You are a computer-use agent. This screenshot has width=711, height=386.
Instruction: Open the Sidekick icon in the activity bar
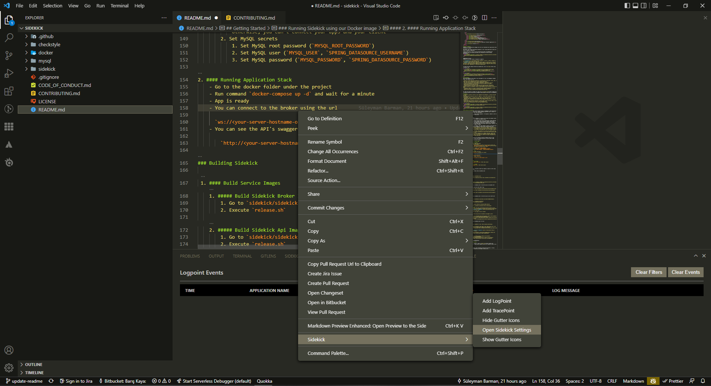9,162
